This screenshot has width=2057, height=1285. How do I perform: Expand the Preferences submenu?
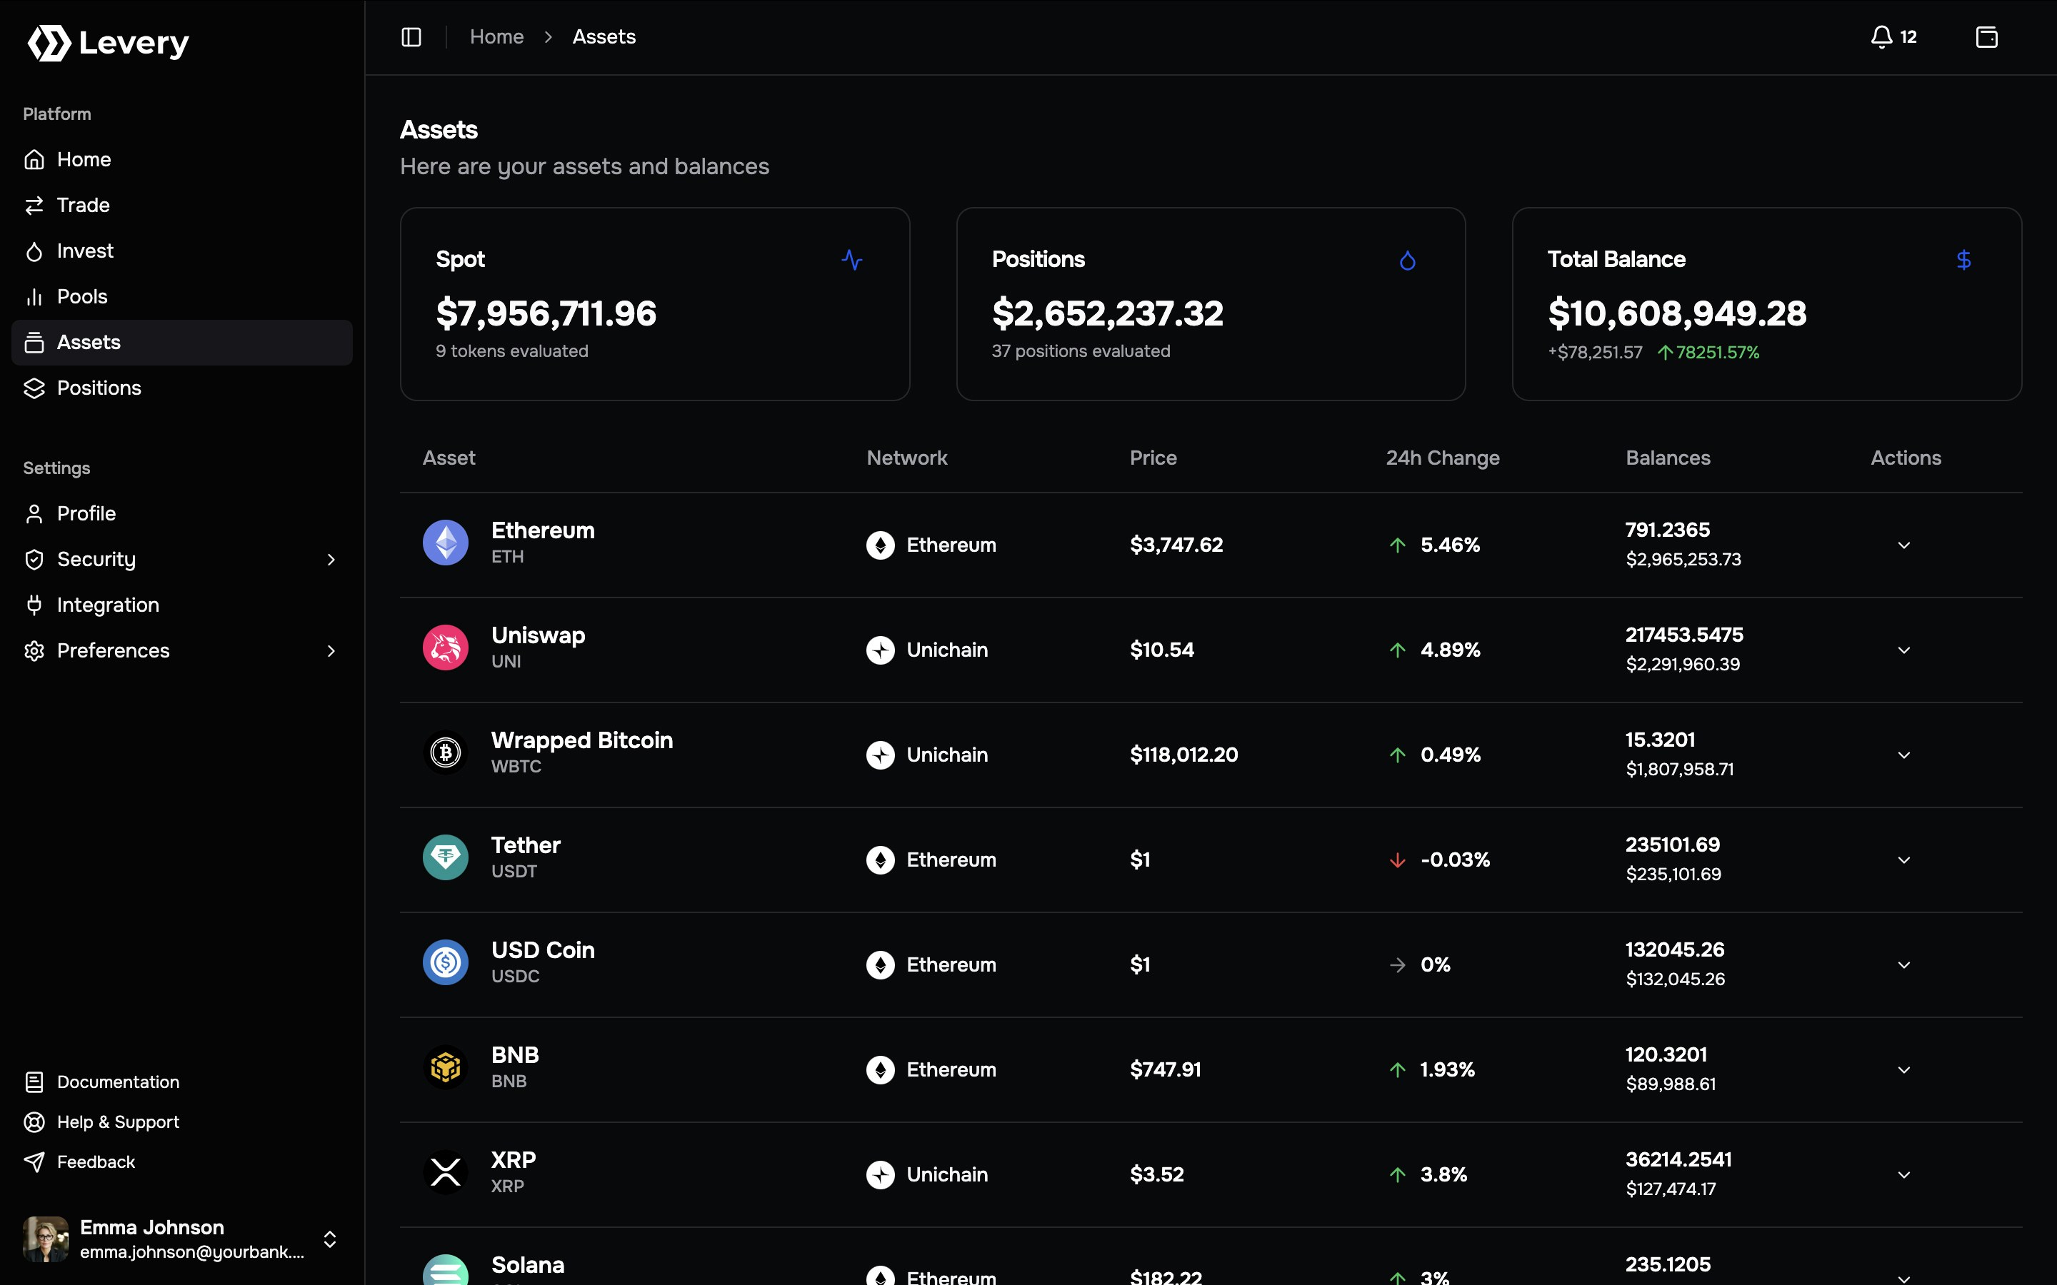click(x=331, y=651)
